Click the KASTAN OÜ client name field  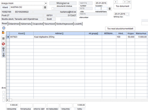(27, 7)
